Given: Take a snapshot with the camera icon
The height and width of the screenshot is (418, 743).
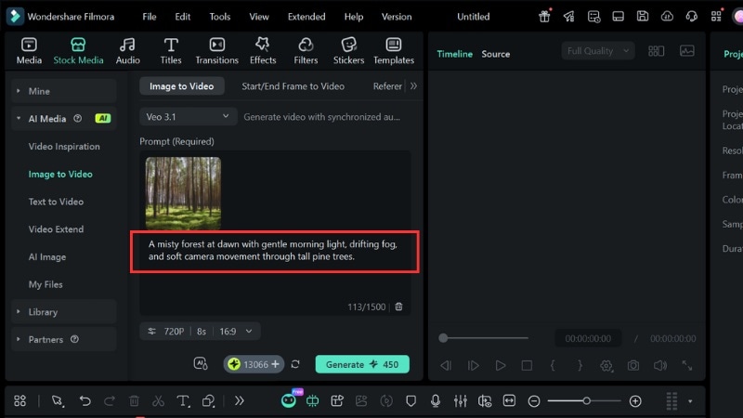Looking at the screenshot, I should pyautogui.click(x=633, y=365).
